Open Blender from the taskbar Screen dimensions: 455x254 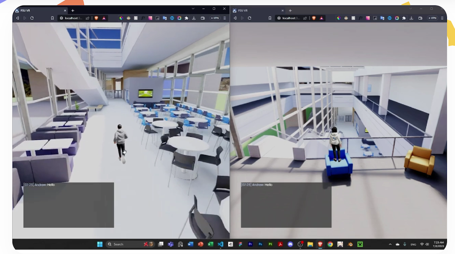(x=350, y=244)
